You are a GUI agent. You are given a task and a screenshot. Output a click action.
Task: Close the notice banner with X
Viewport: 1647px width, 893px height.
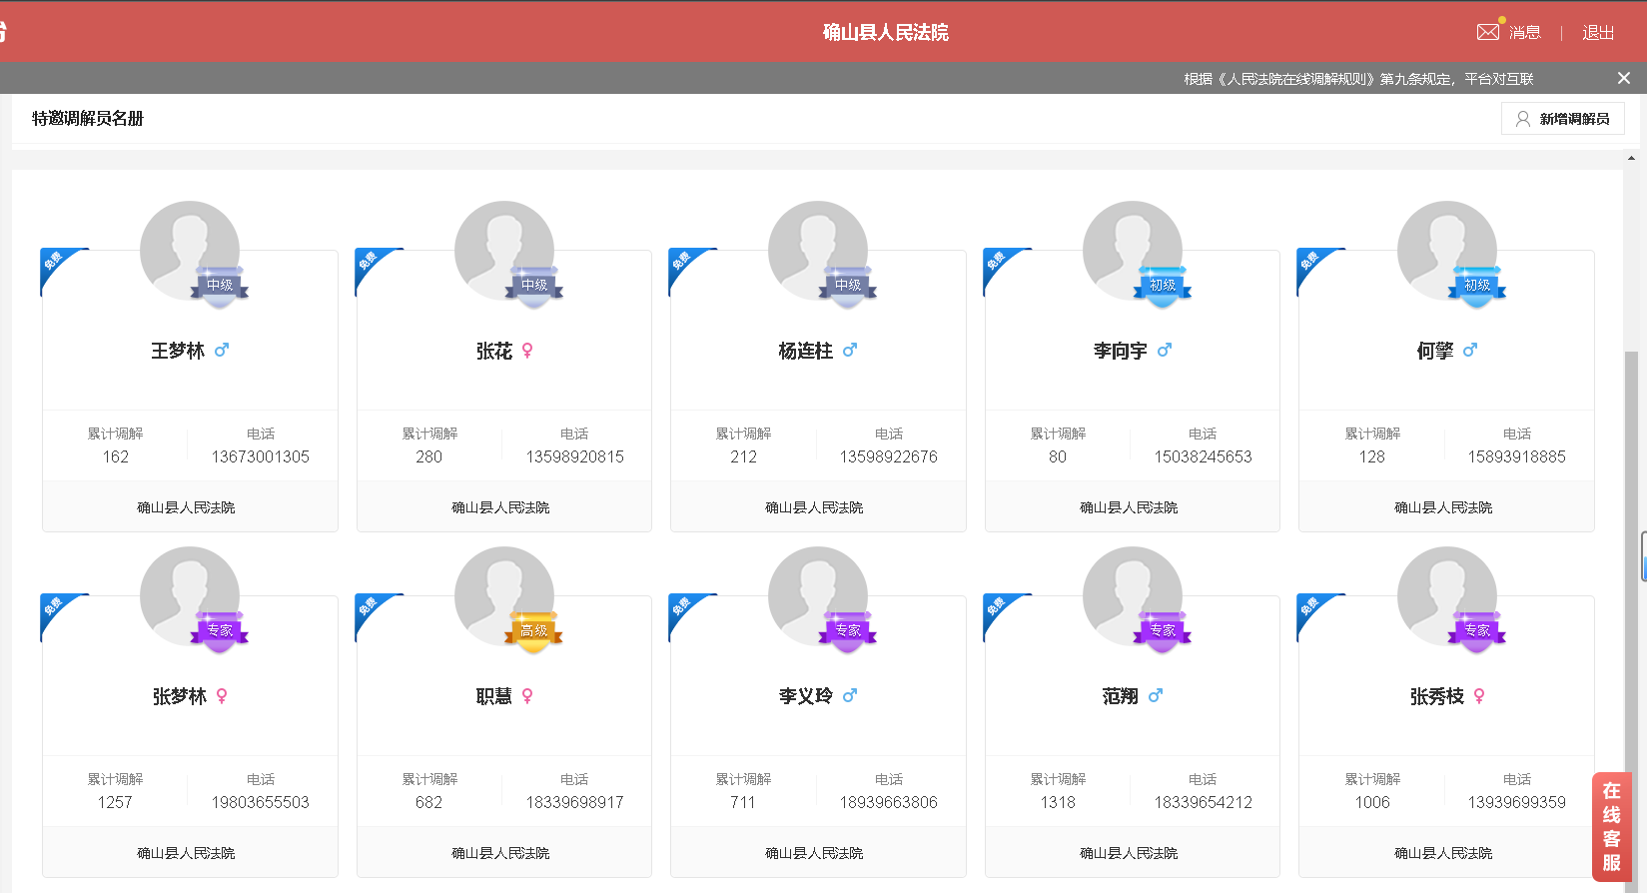pos(1624,78)
